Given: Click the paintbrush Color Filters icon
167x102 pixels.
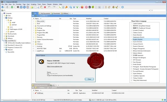Looking at the screenshot, I should click(x=117, y=7).
